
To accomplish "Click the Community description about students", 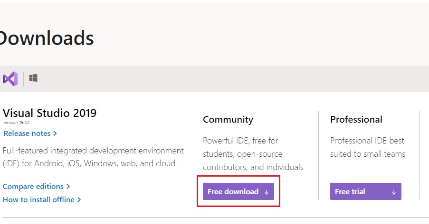I will click(253, 154).
